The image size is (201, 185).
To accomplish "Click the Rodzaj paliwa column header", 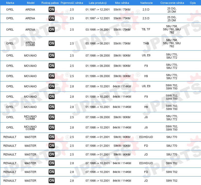I will coord(50,3).
